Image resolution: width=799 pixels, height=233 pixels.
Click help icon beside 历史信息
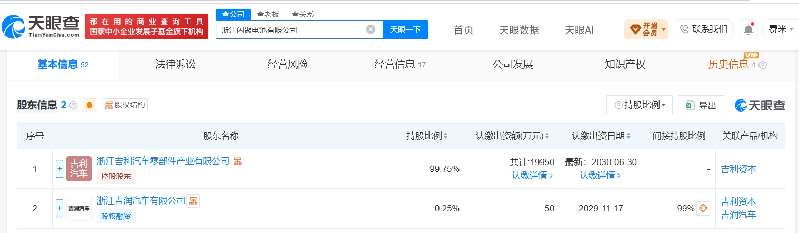(762, 65)
